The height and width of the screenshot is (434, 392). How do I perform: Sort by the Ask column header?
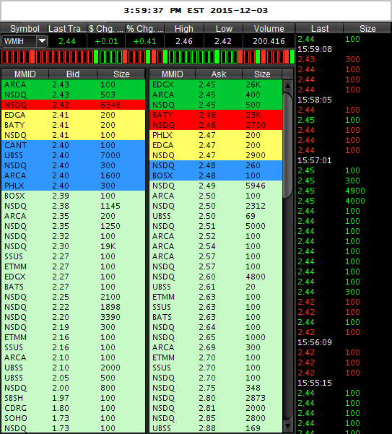point(219,74)
